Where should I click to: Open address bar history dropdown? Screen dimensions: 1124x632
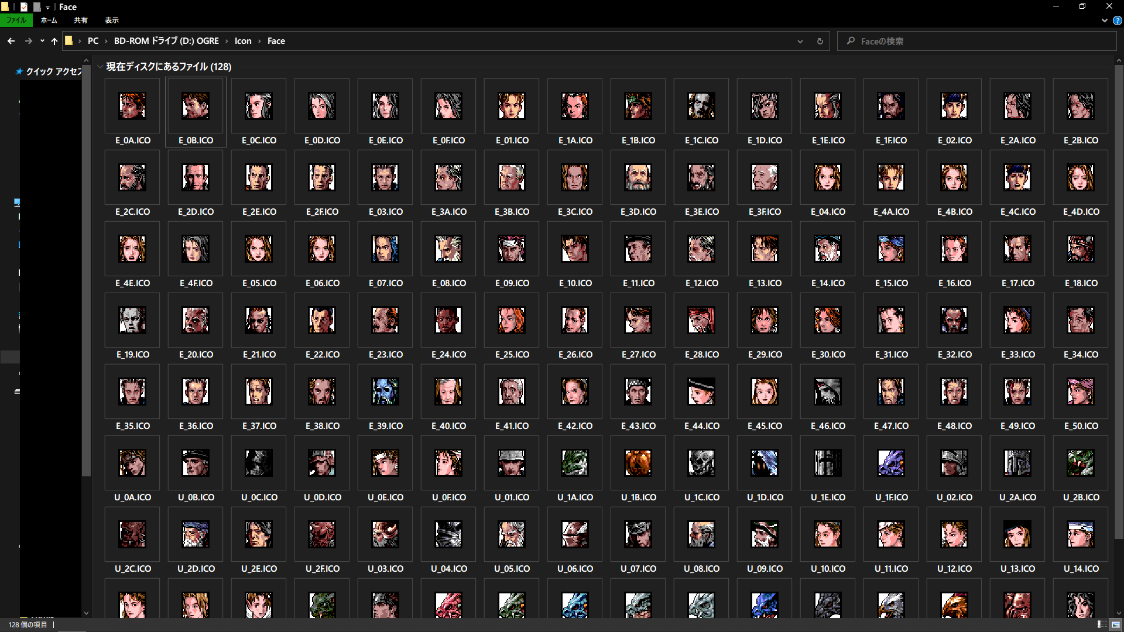800,41
